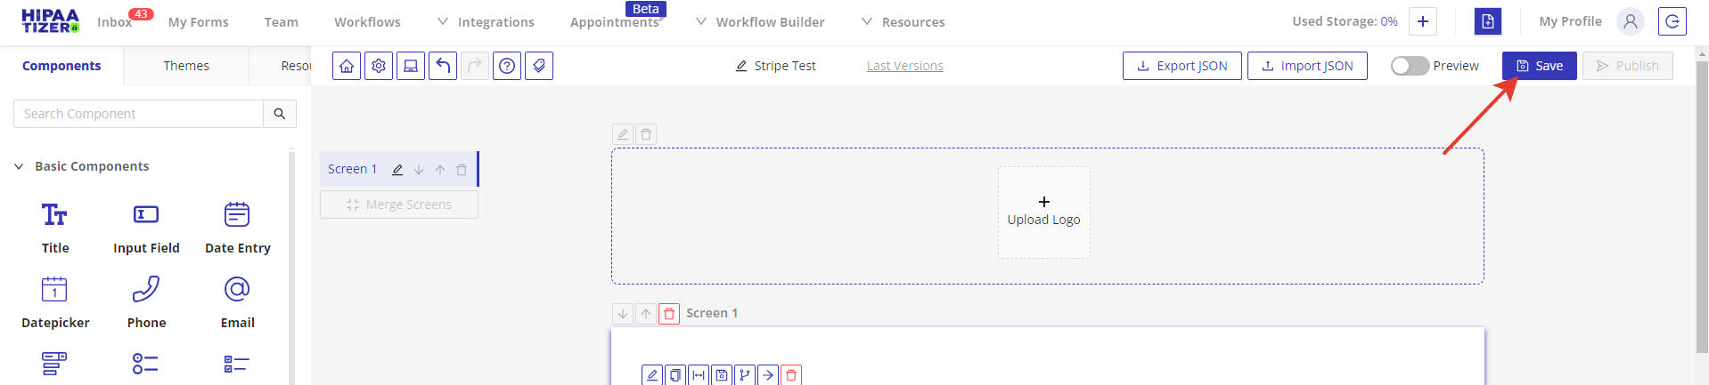This screenshot has height=385, width=1709.
Task: Collapse the Basic Components section
Action: (x=19, y=166)
